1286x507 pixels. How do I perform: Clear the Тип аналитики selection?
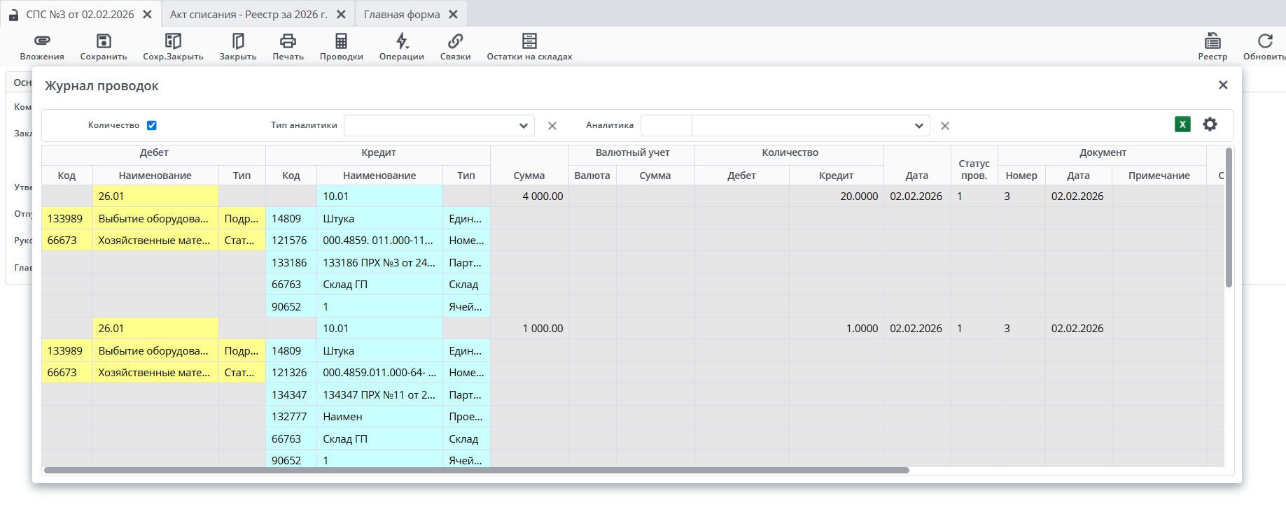pos(552,126)
